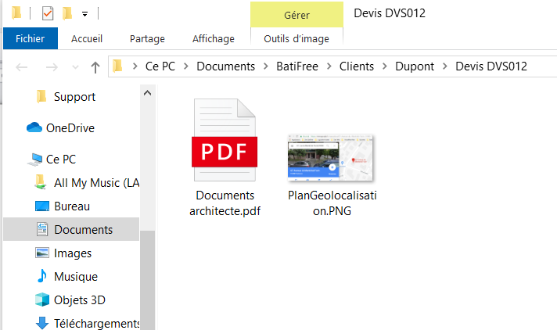Open the Outils d'image tab
557x330 pixels.
tap(296, 38)
